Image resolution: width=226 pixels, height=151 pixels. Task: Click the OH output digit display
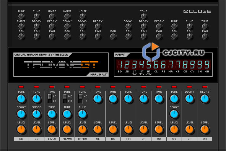point(207,65)
